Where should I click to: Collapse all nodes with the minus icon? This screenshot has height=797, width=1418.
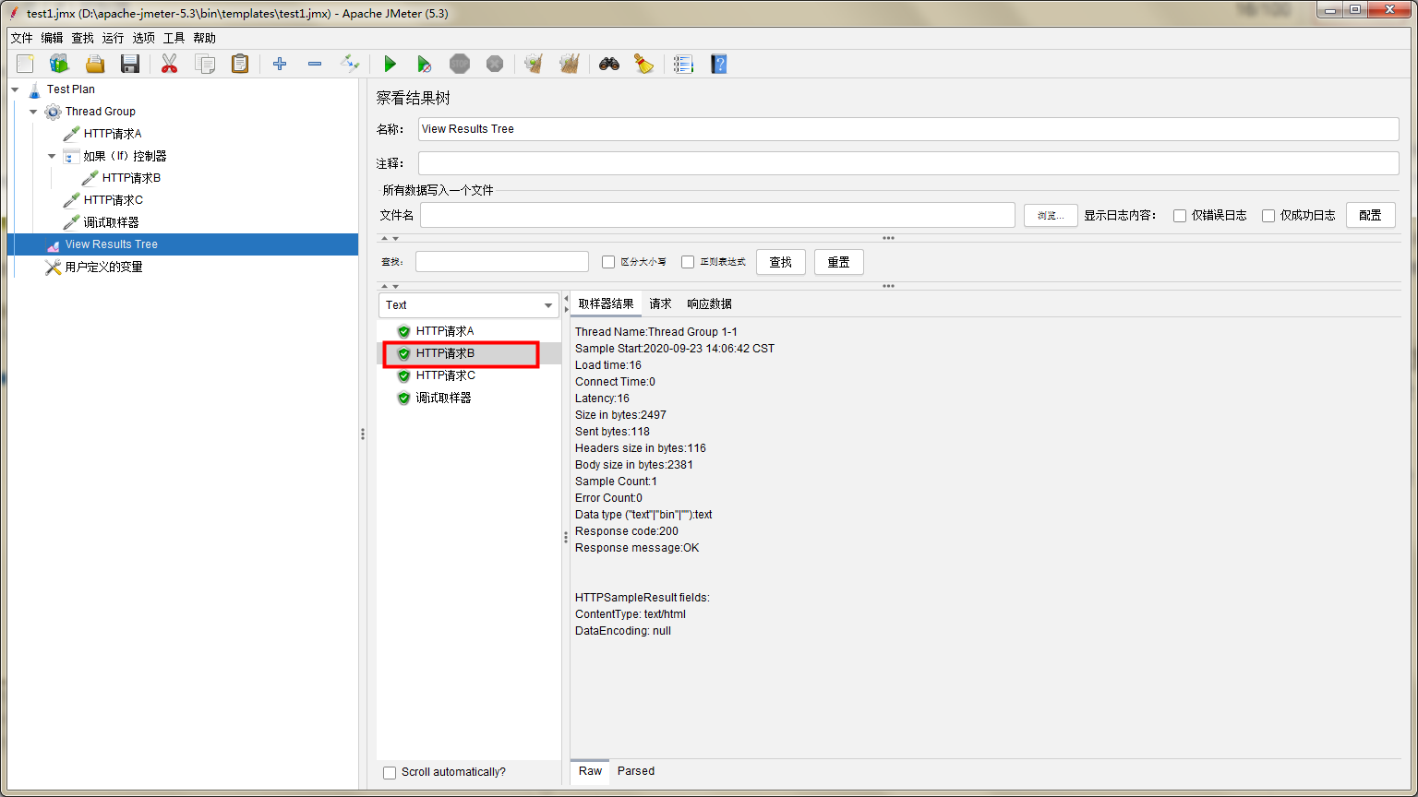click(315, 64)
